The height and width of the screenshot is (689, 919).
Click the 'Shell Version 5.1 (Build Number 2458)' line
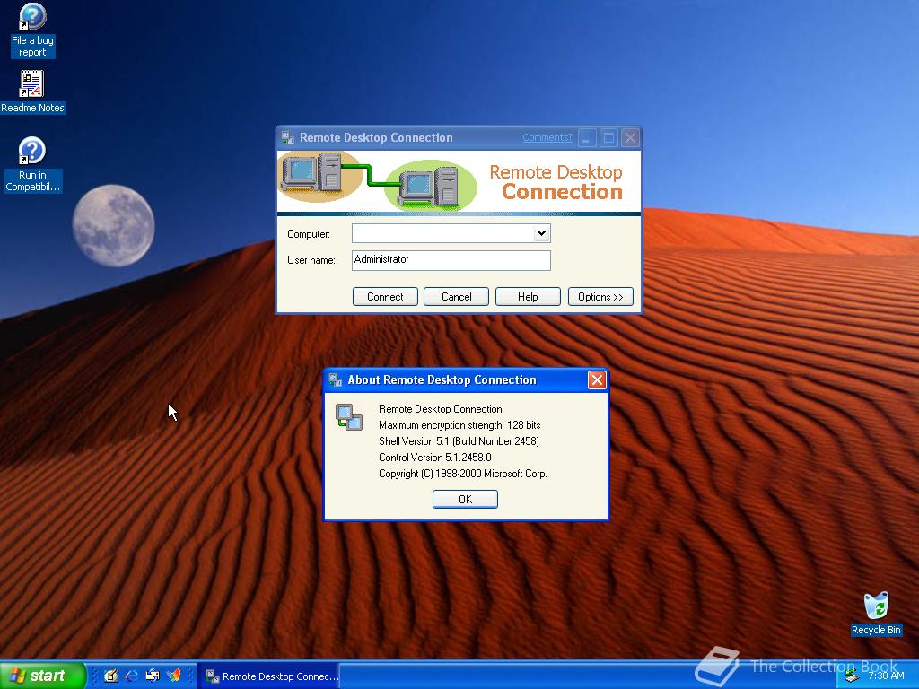pos(459,441)
